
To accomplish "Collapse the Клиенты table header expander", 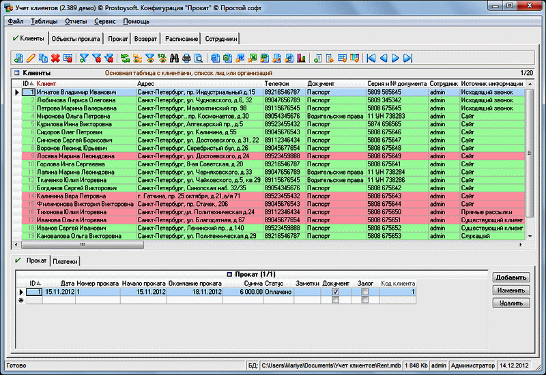I will point(16,72).
